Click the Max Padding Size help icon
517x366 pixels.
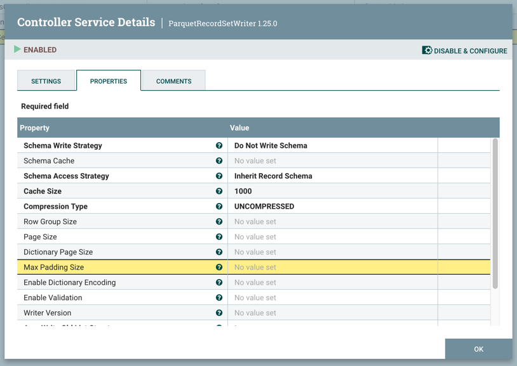(219, 268)
